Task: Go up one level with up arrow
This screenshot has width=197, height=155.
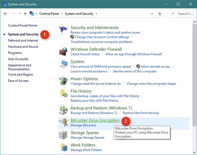Action: (25, 14)
